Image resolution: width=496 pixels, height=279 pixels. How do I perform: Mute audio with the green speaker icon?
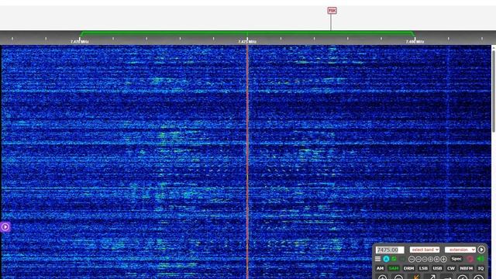(480, 259)
